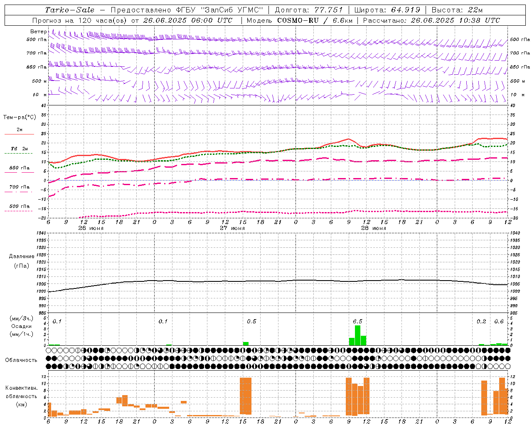Click the Ветер wind section label
Image resolution: width=532 pixels, height=425 pixels.
pyautogui.click(x=38, y=32)
